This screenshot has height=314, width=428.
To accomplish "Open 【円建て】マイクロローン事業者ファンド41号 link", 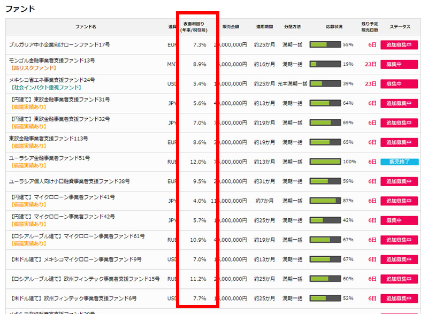I will pyautogui.click(x=62, y=197).
